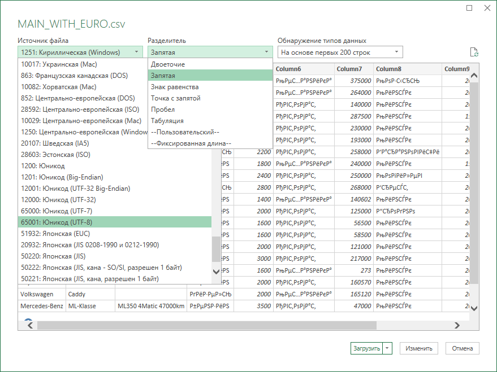Screen dimensions: 497x372
Task: Click the Изменить button
Action: (x=419, y=348)
